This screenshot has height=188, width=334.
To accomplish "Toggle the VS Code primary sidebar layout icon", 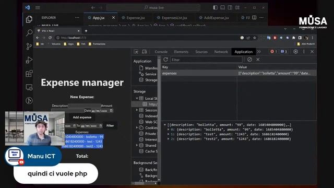I will pos(215,7).
